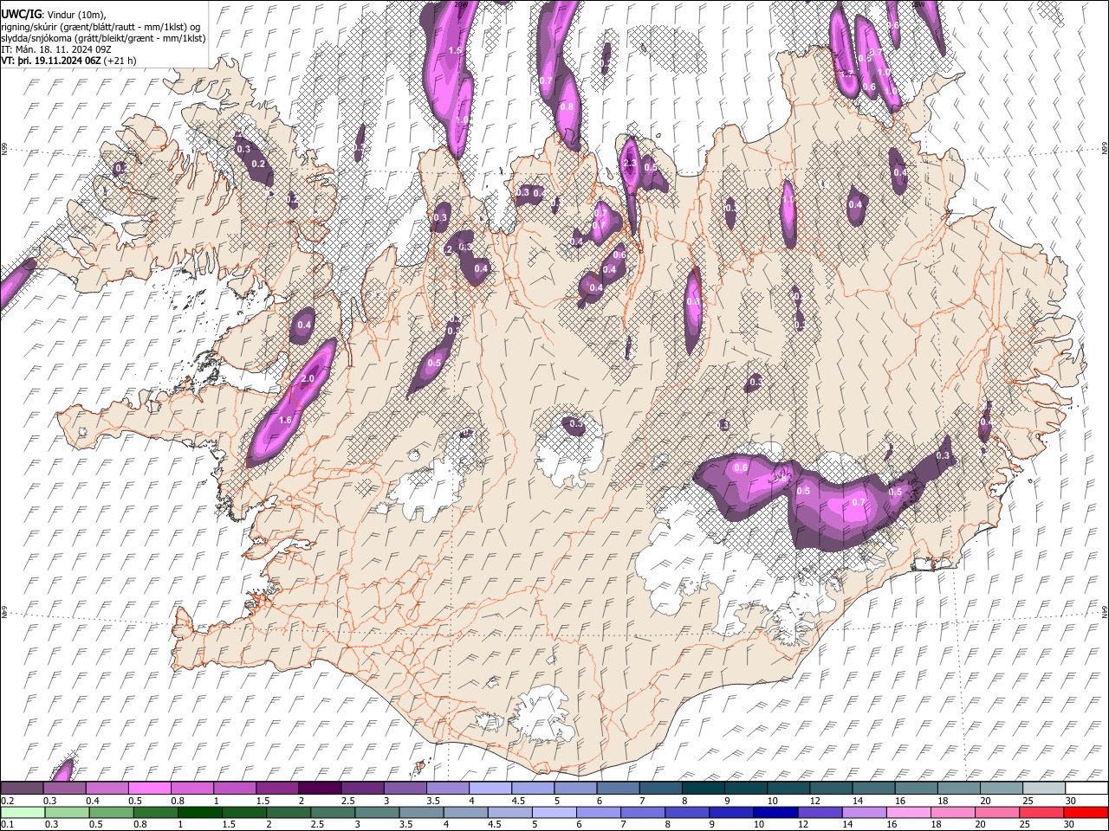
Task: Click the '0.2' label under the top legend row
Action: tap(6, 801)
